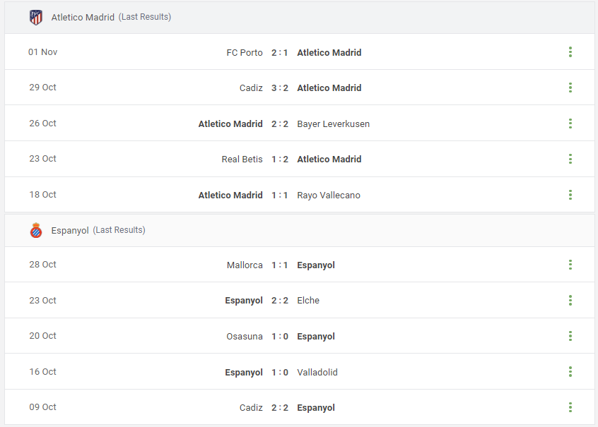Click the Atletico Madrid club crest icon
The height and width of the screenshot is (427, 598).
36,18
